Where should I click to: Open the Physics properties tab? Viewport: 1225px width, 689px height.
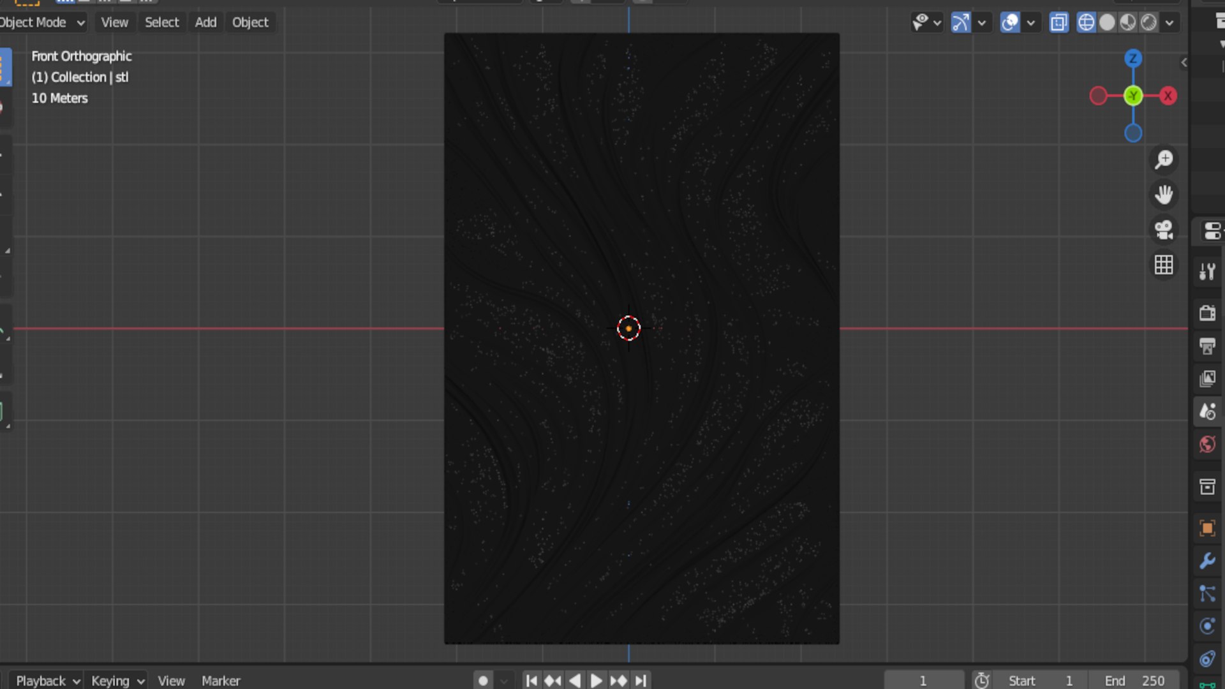click(x=1207, y=626)
